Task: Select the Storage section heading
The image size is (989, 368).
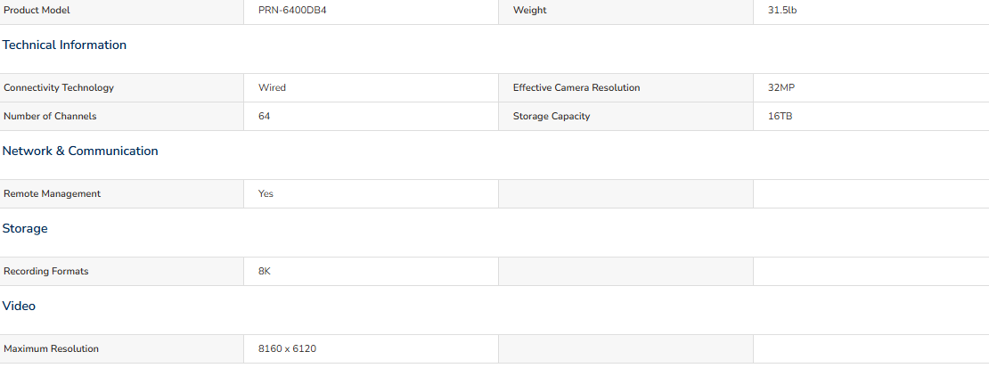Action: [25, 228]
